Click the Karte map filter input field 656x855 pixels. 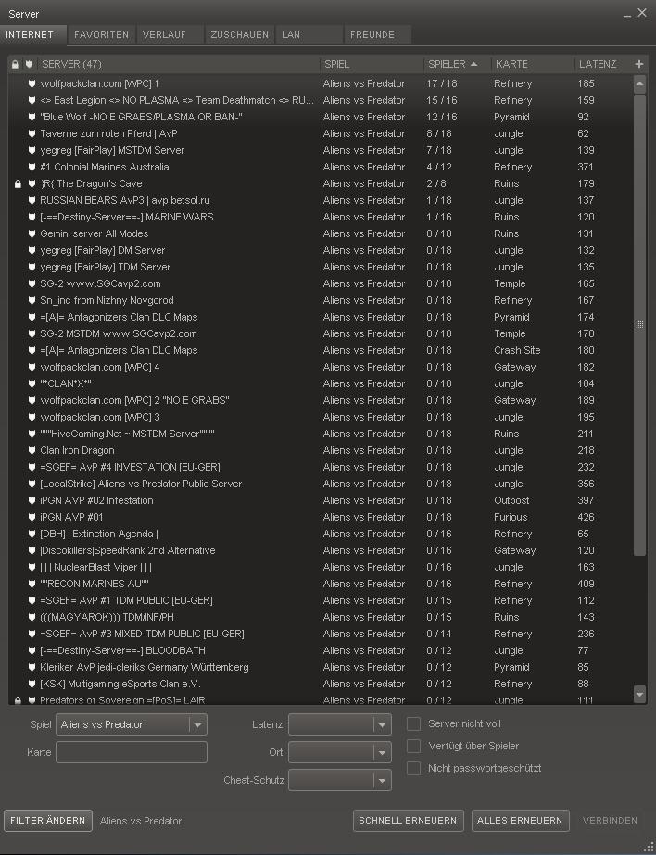[x=132, y=752]
